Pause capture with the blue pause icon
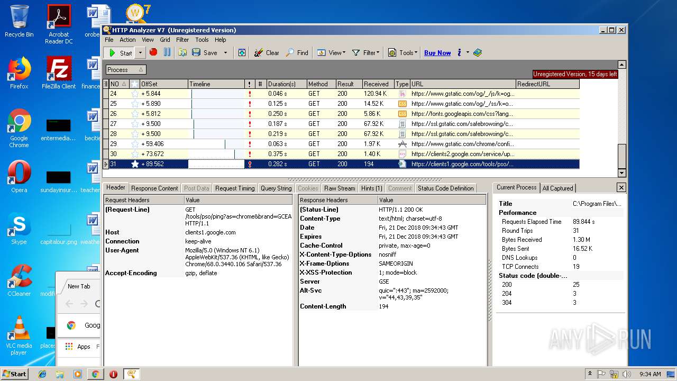 [x=167, y=52]
